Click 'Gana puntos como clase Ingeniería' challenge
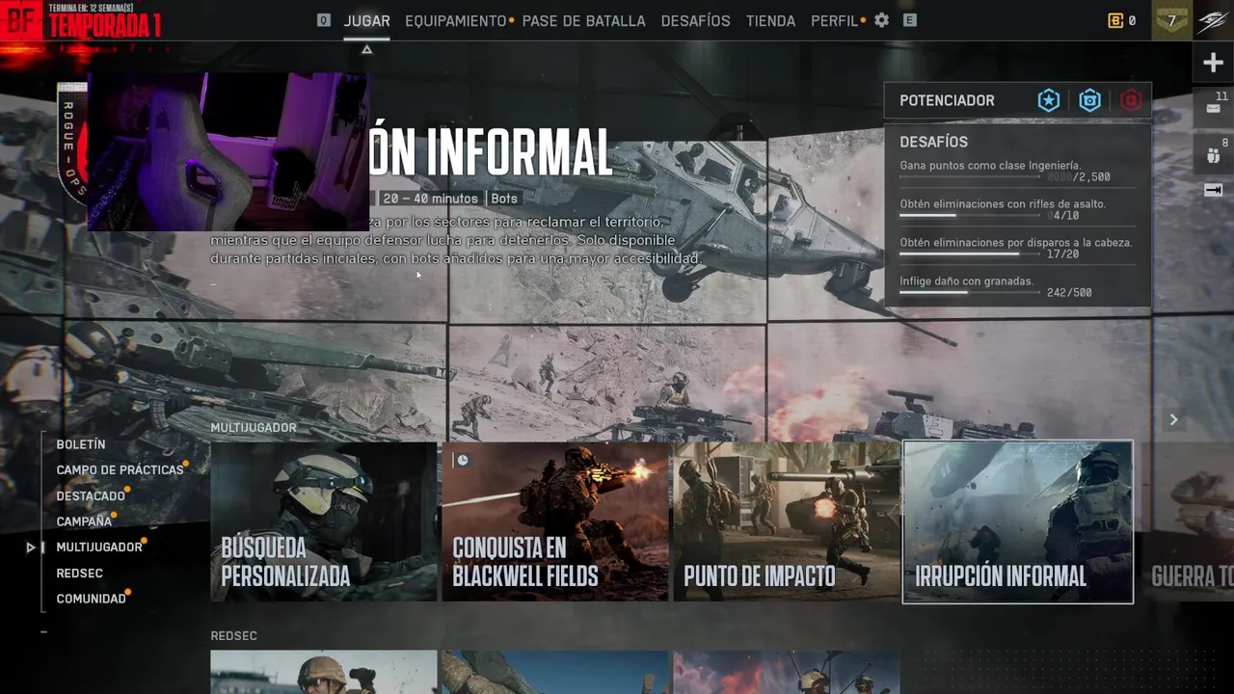 click(990, 166)
